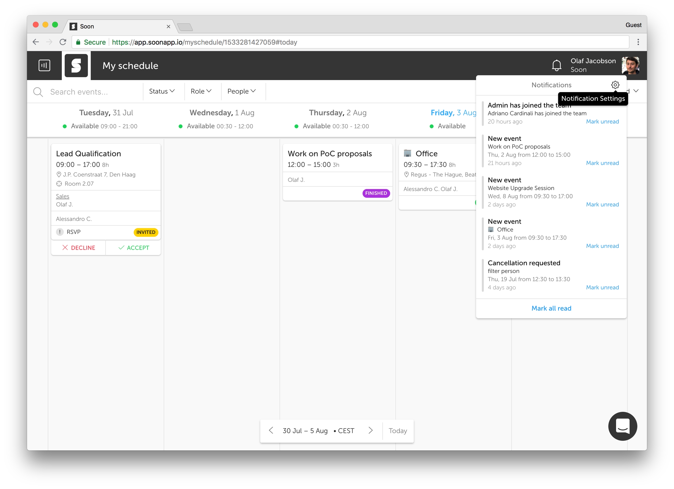The image size is (674, 489).
Task: Go to next week arrow
Action: 370,430
